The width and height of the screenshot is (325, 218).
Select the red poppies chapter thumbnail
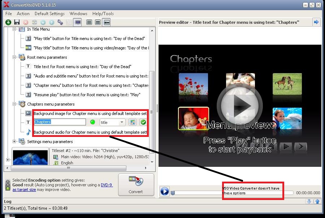coord(193,84)
